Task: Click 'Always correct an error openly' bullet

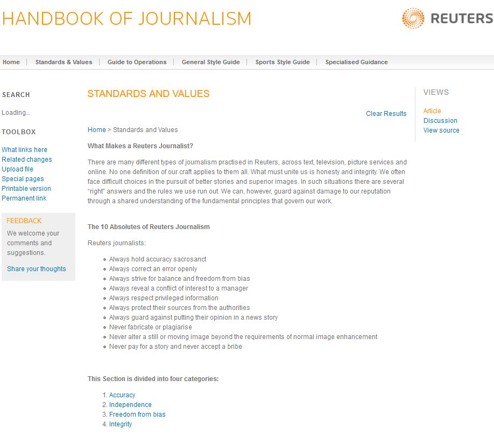Action: [153, 269]
